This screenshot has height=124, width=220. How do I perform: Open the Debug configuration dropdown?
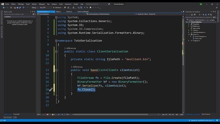[35, 8]
